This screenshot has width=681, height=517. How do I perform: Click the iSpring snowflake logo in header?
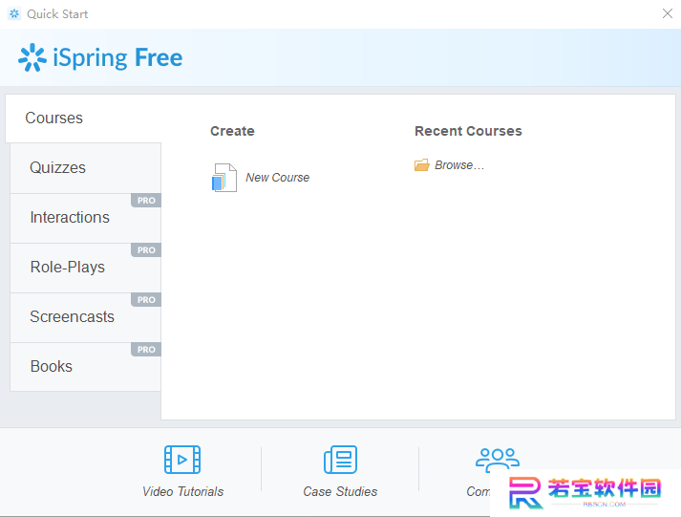[x=32, y=57]
